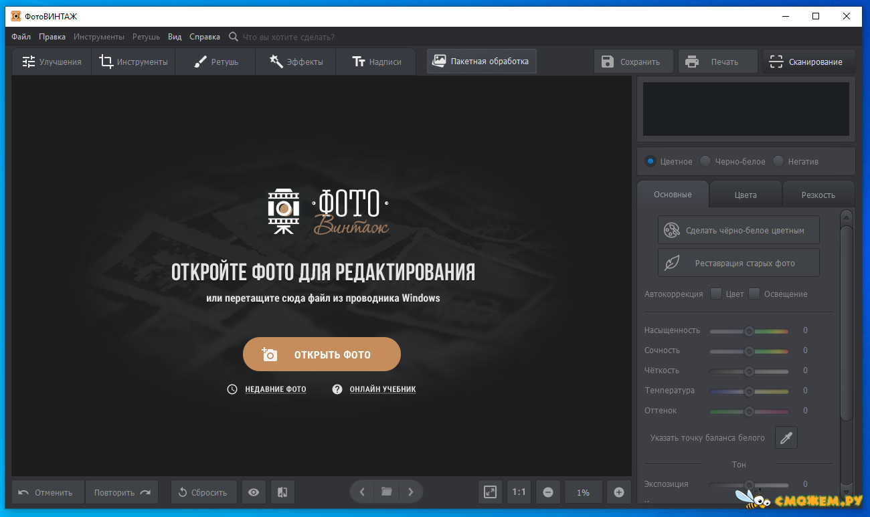Go to next photo arrow
870x517 pixels.
click(x=411, y=492)
